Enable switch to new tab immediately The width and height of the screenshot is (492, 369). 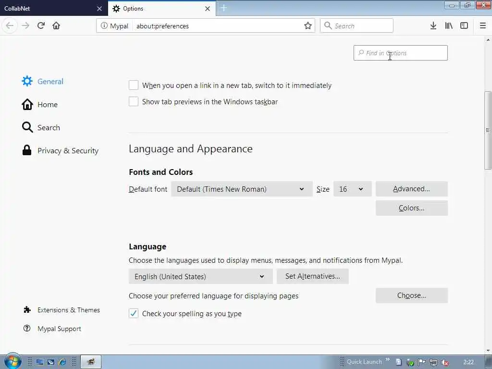(134, 85)
